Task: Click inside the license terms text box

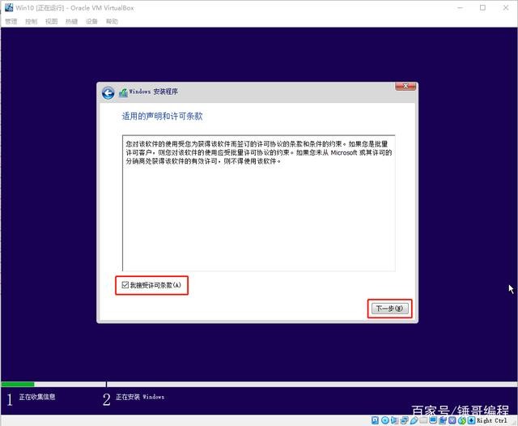Action: (x=259, y=203)
